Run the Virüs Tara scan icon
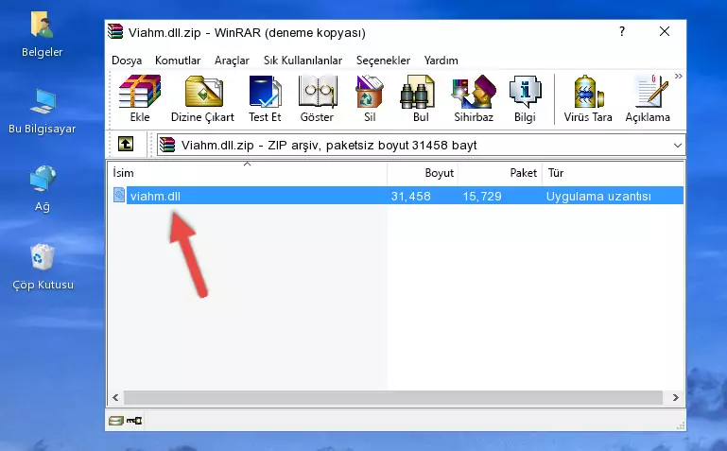This screenshot has width=727, height=451. click(588, 98)
